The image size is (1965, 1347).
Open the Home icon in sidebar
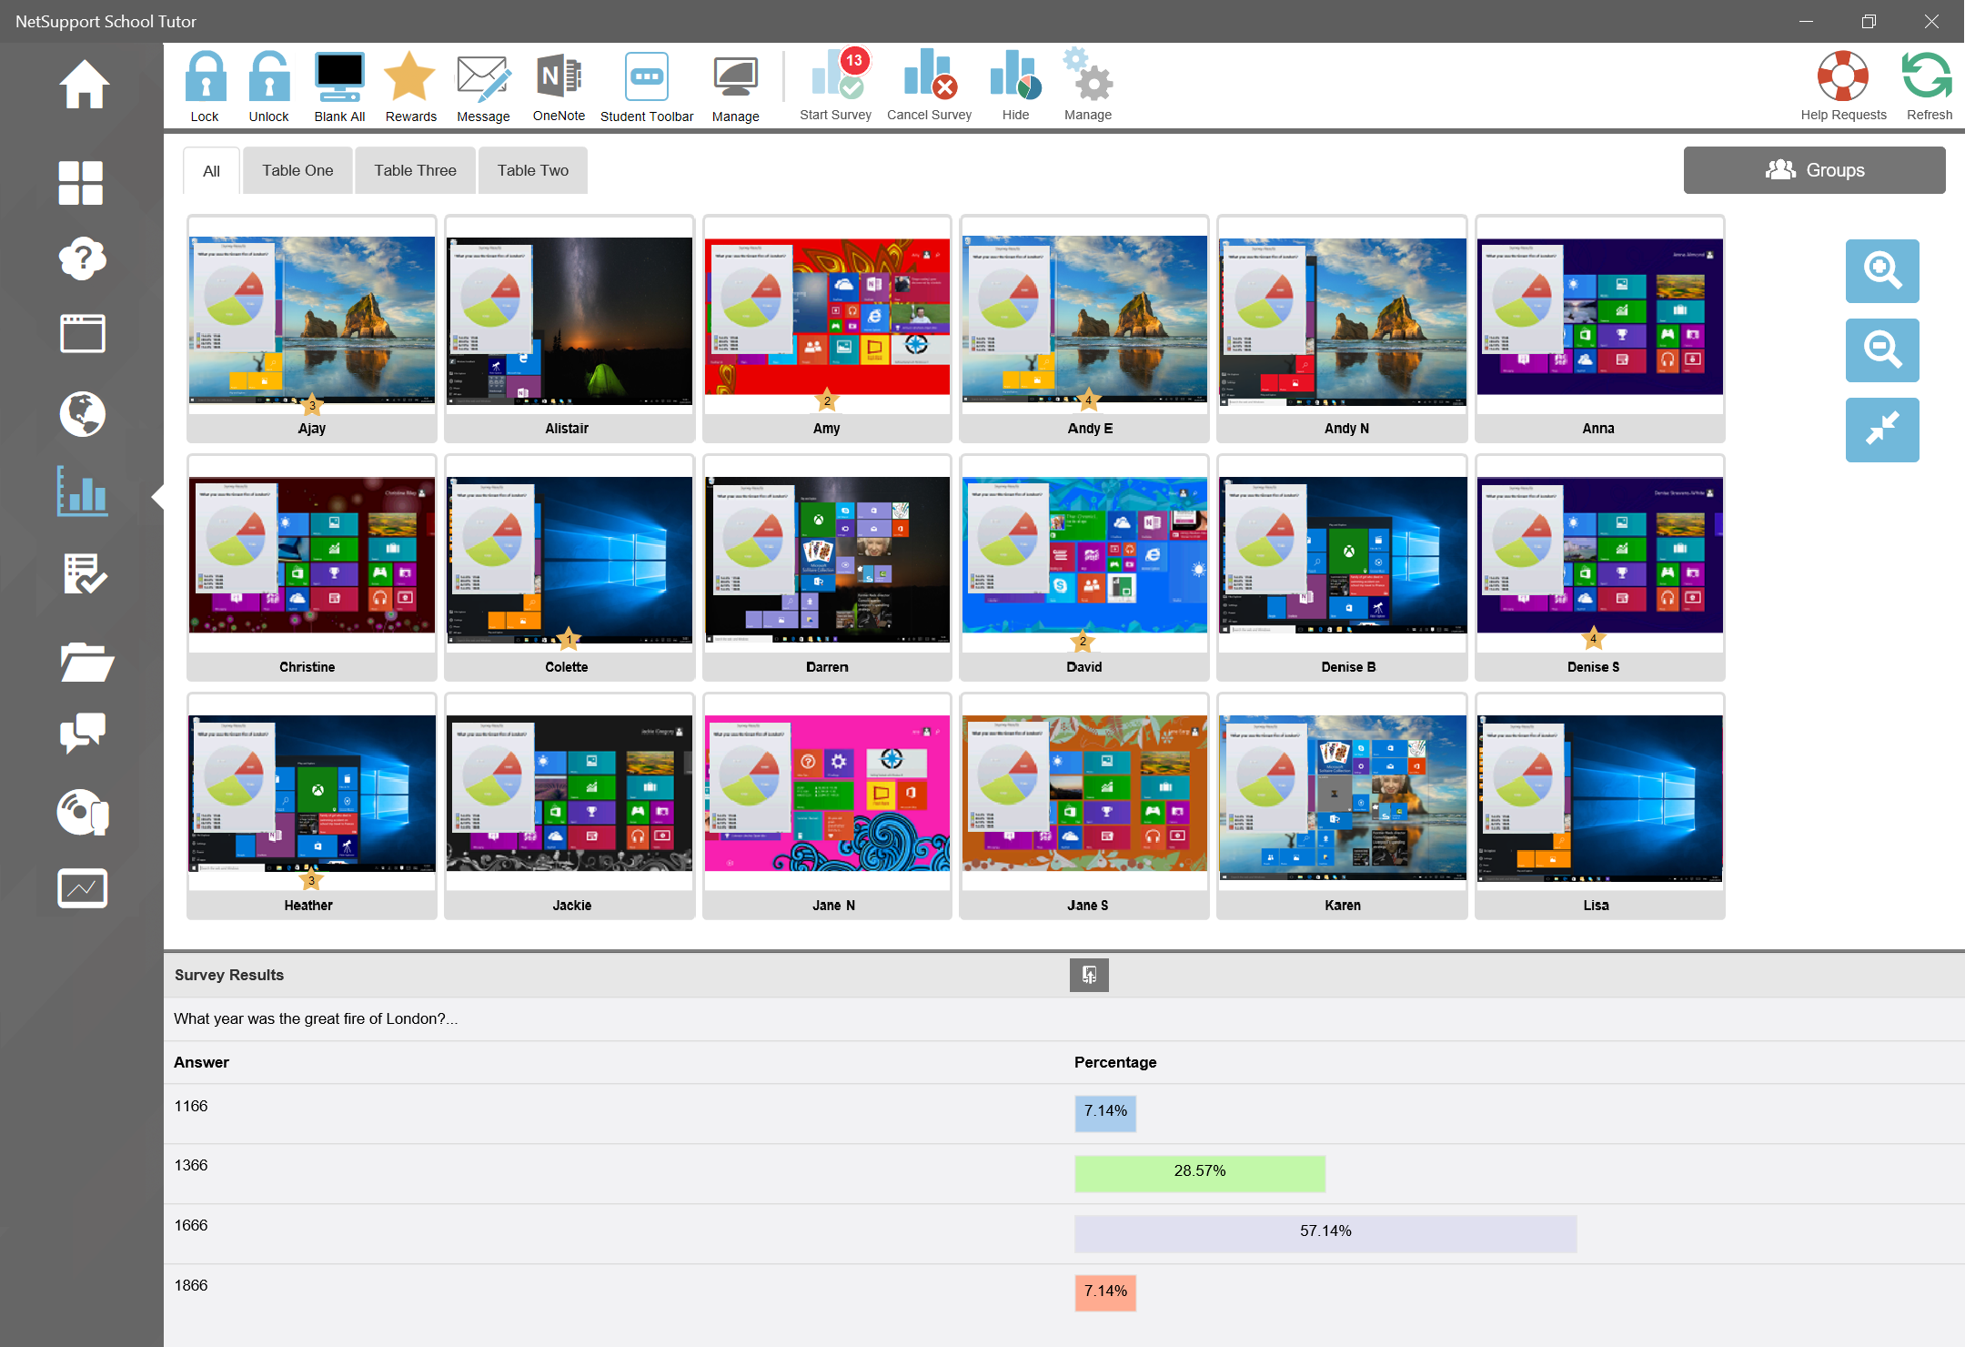pos(83,85)
